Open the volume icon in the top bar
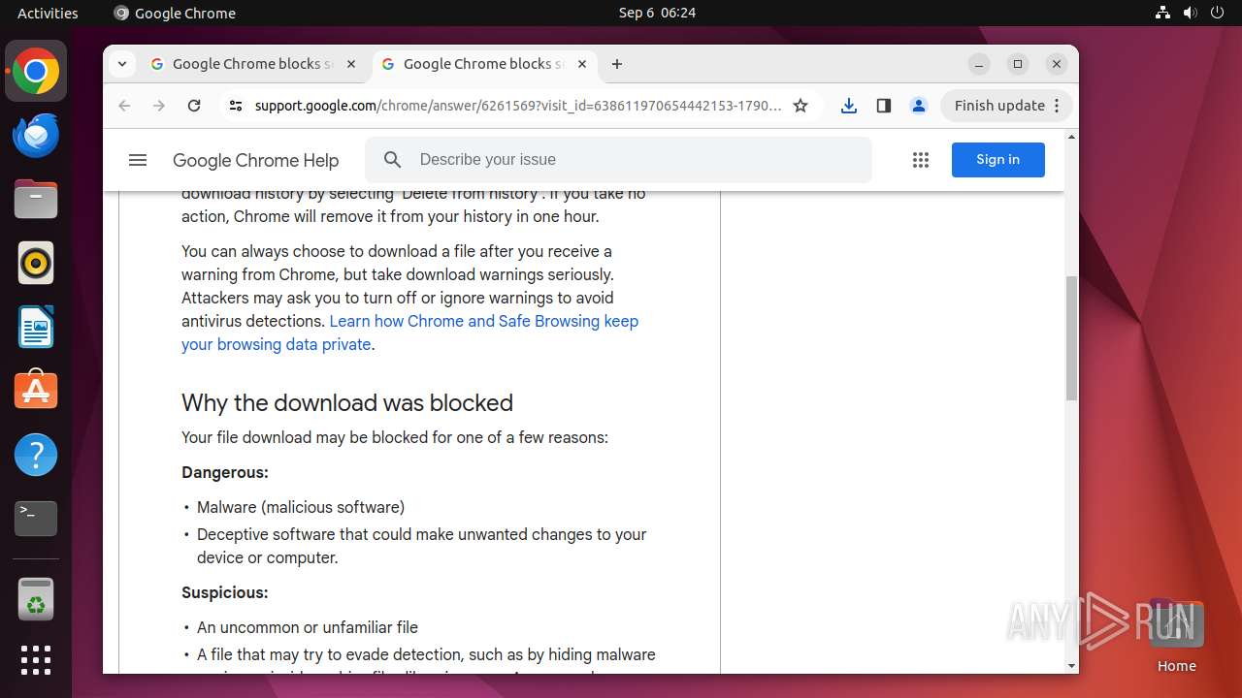This screenshot has height=698, width=1242. click(1191, 13)
